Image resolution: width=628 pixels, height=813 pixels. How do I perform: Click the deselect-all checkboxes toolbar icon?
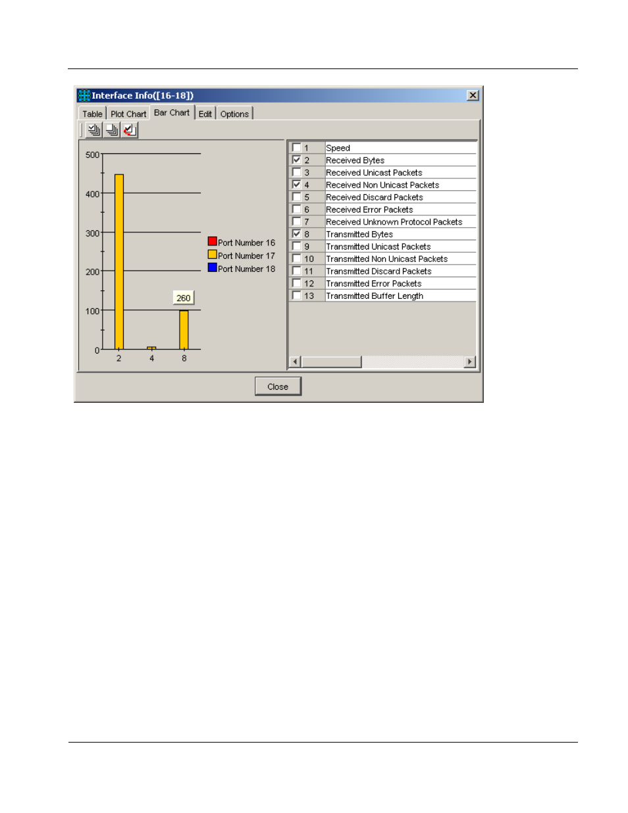point(112,130)
